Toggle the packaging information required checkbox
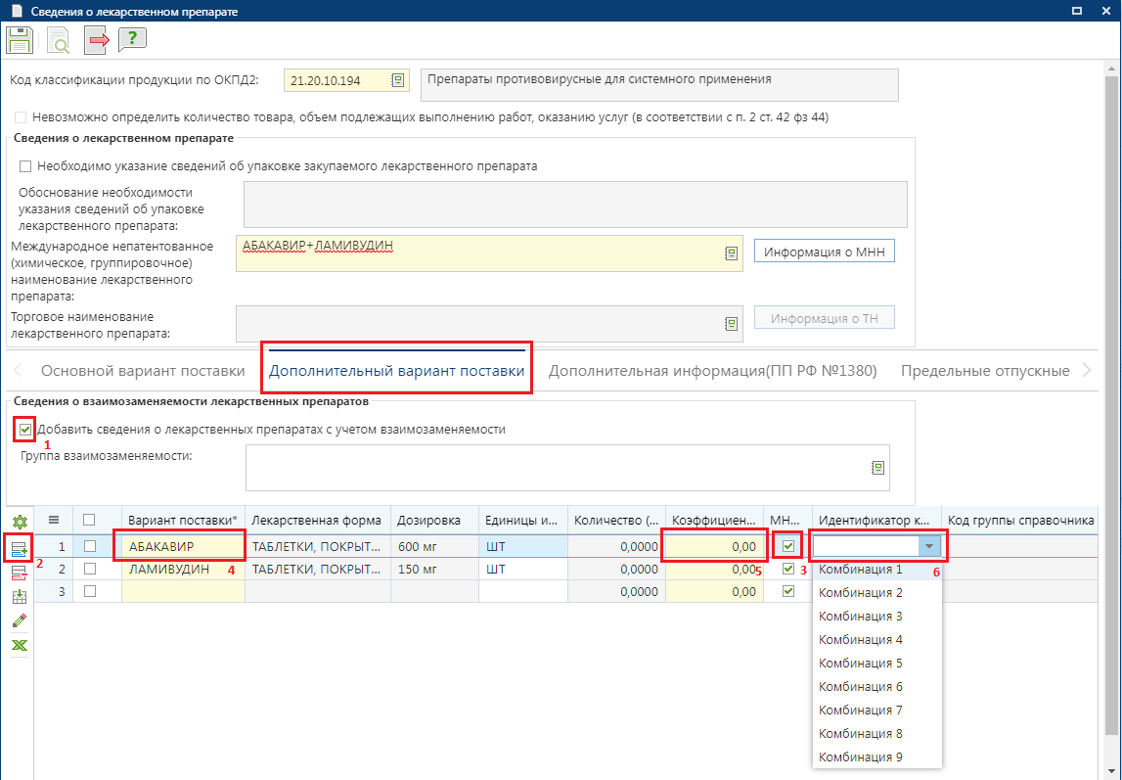 point(25,166)
